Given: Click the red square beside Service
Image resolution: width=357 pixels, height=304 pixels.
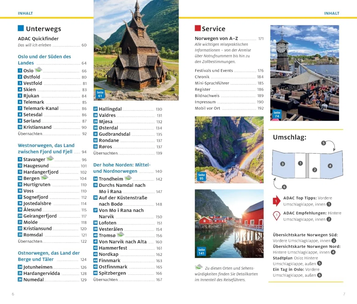Looking at the screenshot, I should click(198, 28).
